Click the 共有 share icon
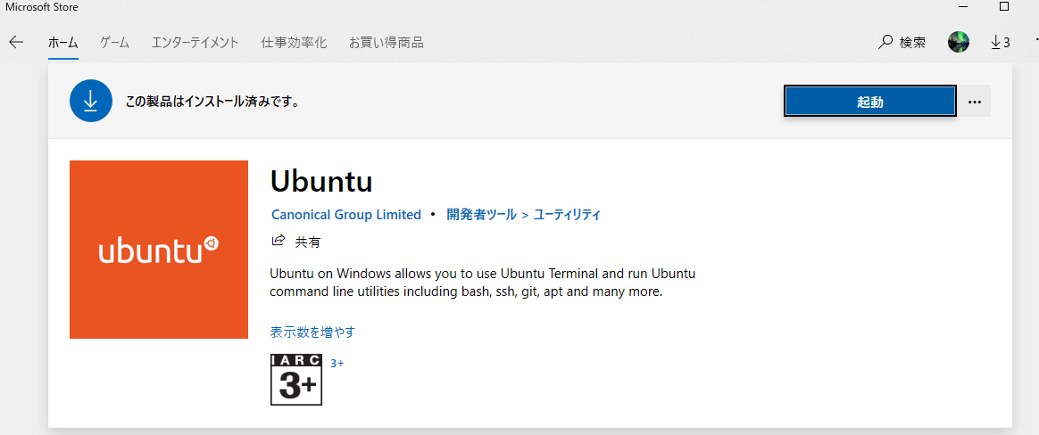 coord(278,241)
